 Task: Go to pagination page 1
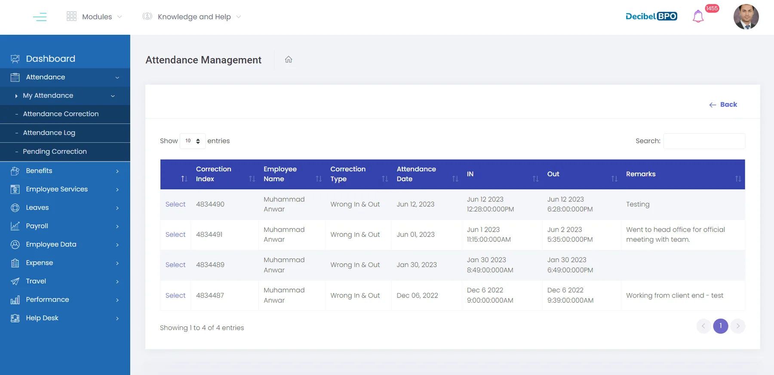(x=721, y=326)
